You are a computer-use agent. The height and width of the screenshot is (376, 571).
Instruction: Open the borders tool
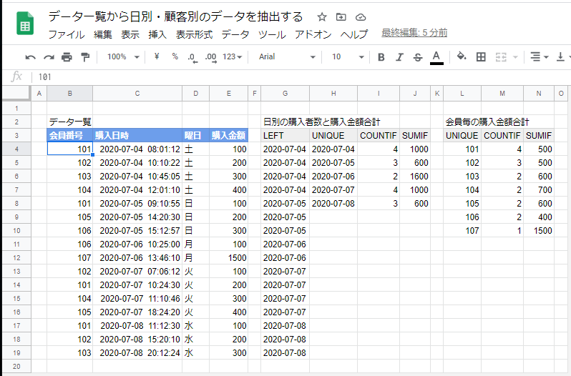click(481, 56)
